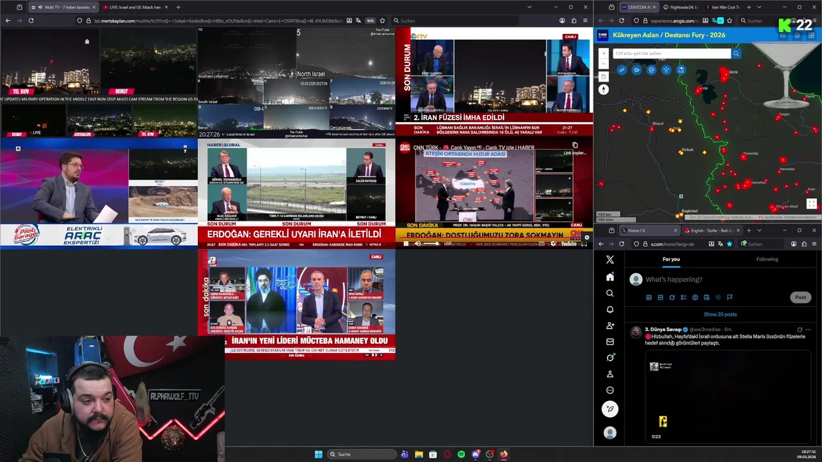This screenshot has width=822, height=462.
Task: Add a poll to the X post
Action: 683,298
